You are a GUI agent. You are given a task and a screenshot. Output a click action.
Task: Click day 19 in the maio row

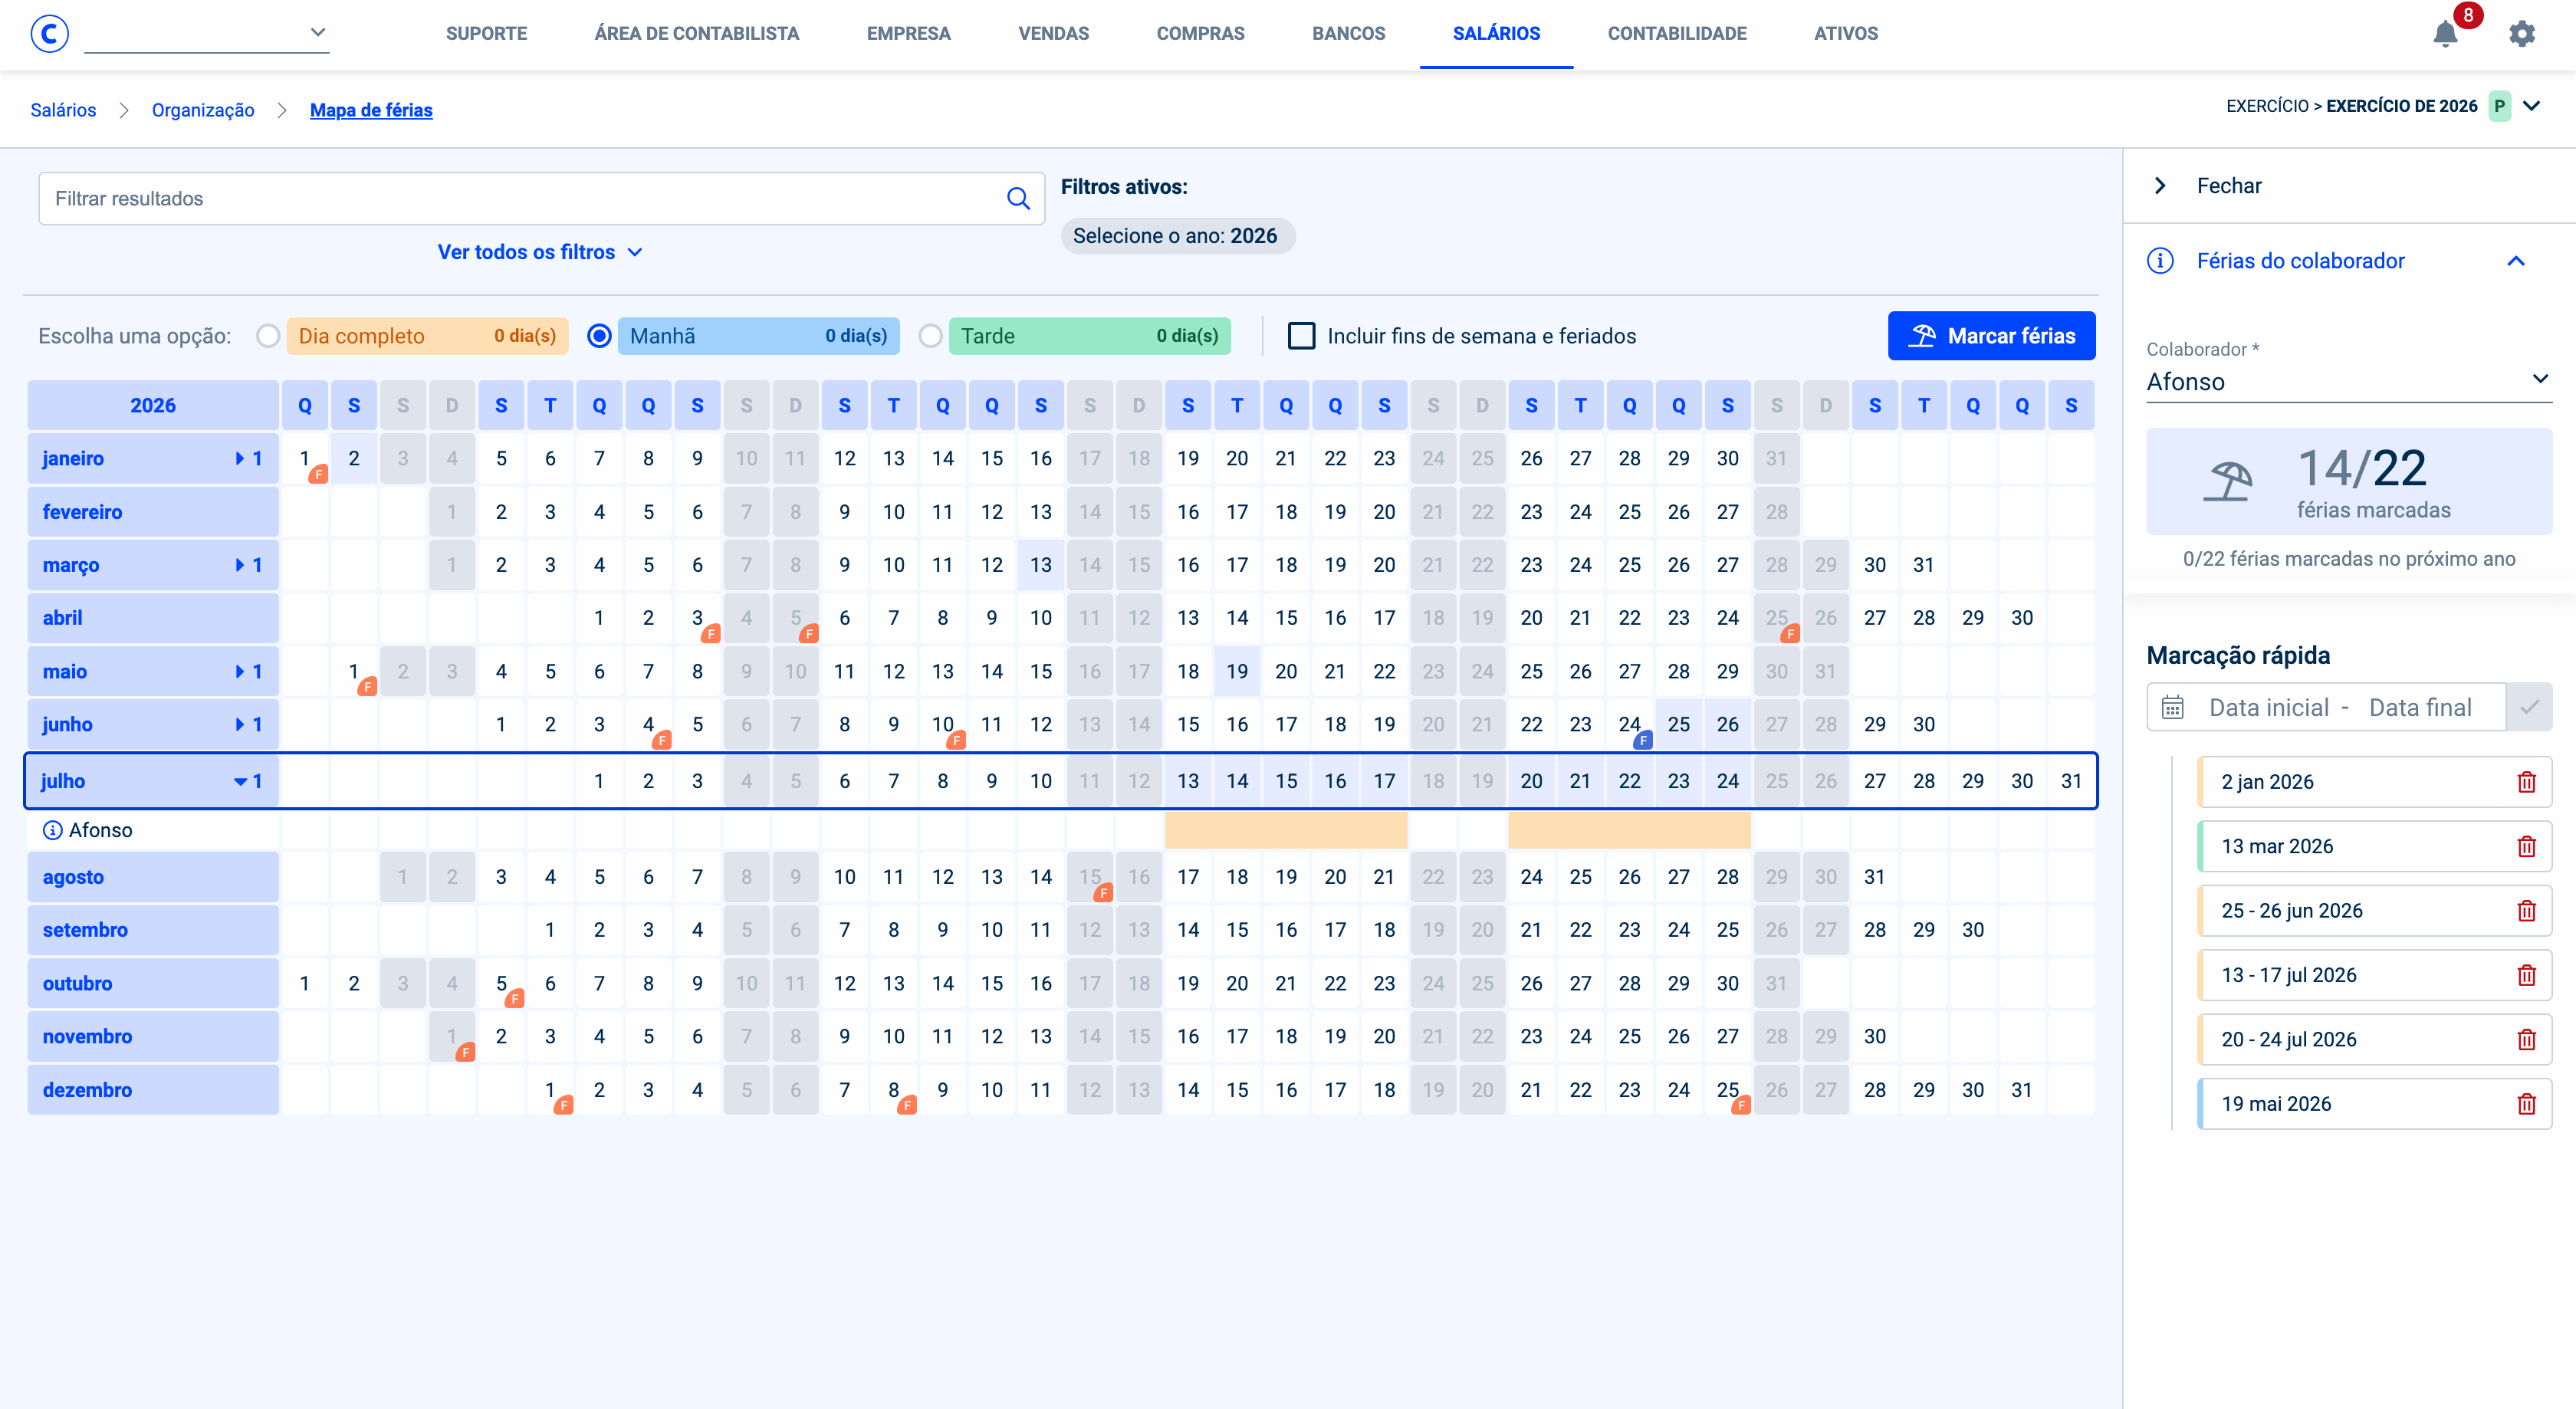point(1237,672)
